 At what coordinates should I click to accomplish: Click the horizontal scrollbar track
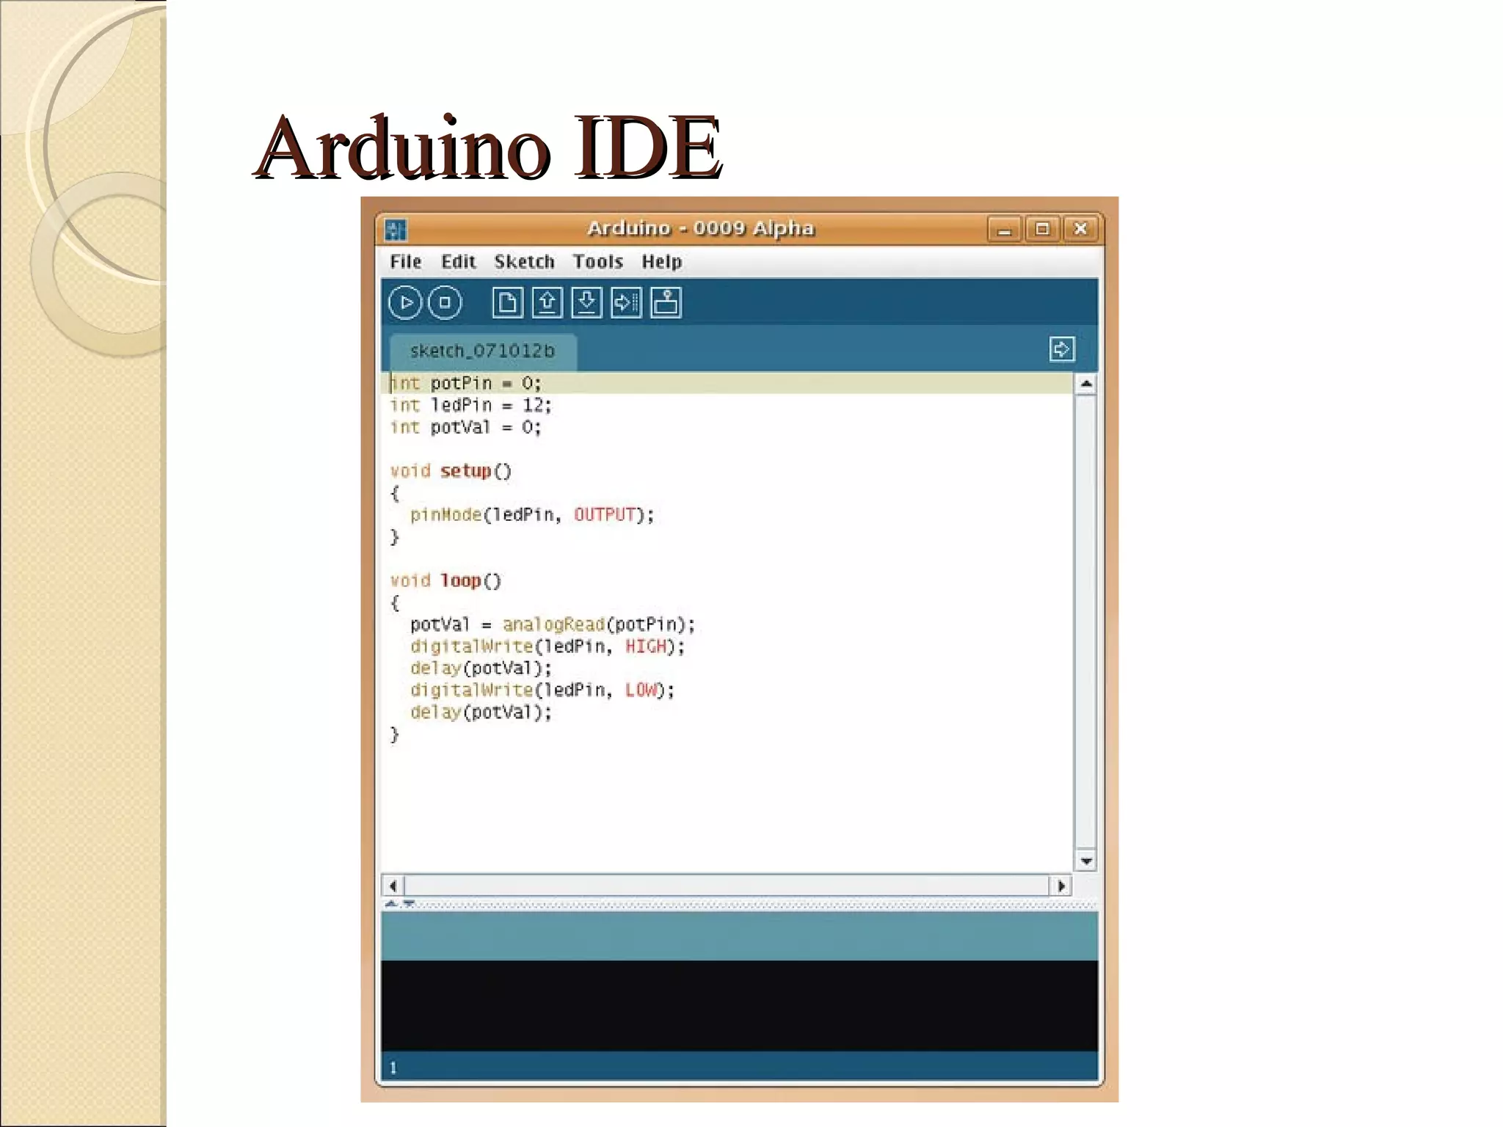pyautogui.click(x=727, y=886)
